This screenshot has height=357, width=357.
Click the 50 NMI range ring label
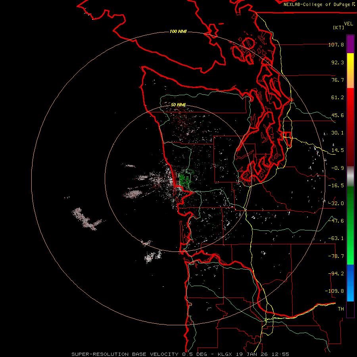[x=178, y=105]
